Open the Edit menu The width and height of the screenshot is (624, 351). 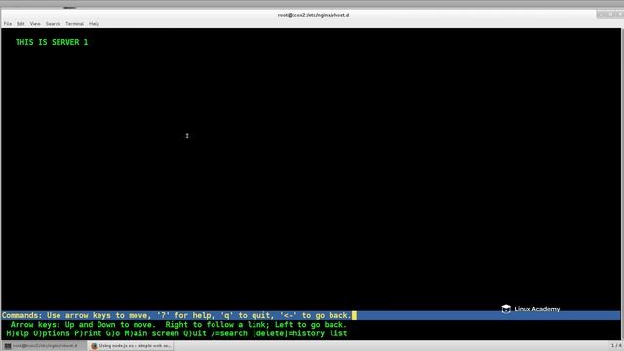click(x=20, y=24)
